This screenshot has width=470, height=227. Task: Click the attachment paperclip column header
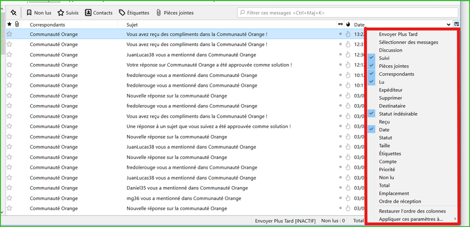pyautogui.click(x=17, y=24)
